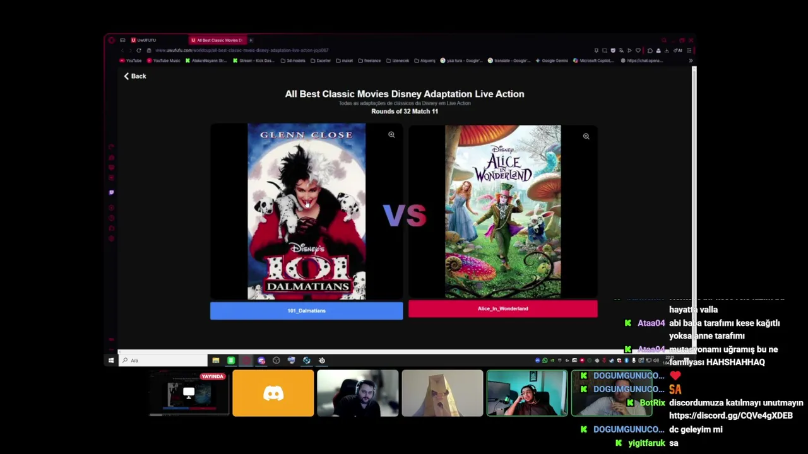Open a new browser tab
Viewport: 808px width, 454px height.
pyautogui.click(x=251, y=40)
